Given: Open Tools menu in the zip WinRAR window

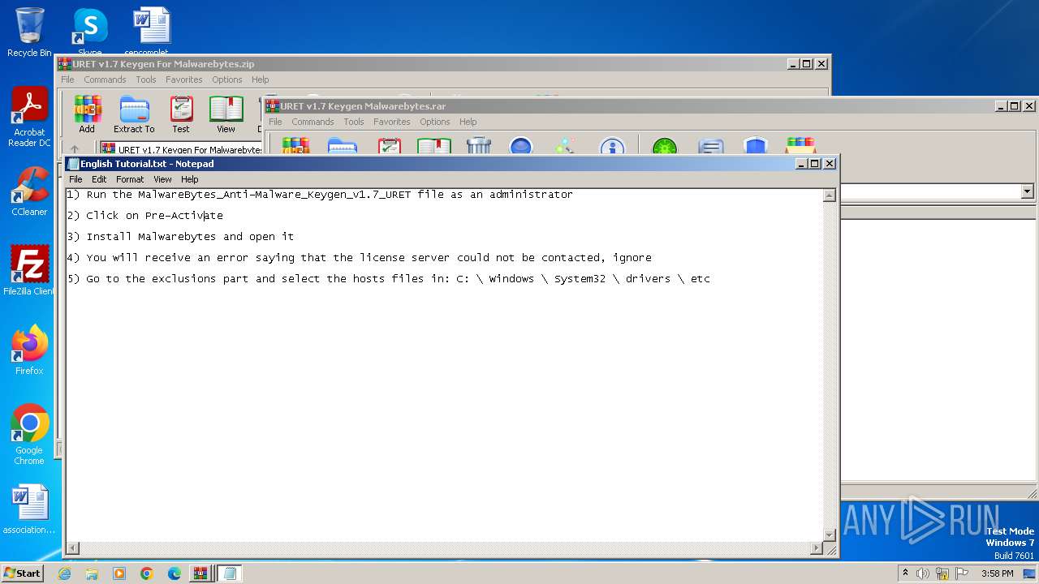Looking at the screenshot, I should (146, 79).
